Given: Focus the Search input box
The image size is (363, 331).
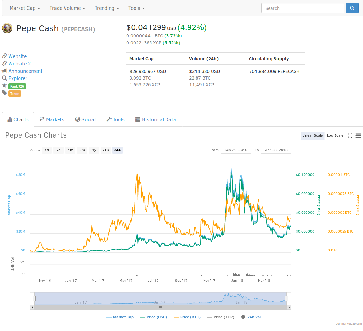Looking at the screenshot, I should [303, 8].
